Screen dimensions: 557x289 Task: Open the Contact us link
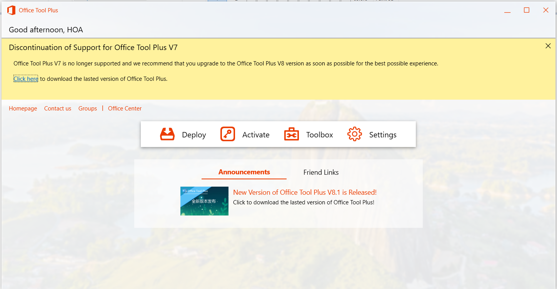(x=58, y=109)
